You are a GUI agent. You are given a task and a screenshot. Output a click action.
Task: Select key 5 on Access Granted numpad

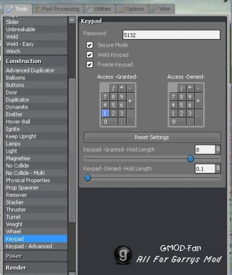coord(114,105)
